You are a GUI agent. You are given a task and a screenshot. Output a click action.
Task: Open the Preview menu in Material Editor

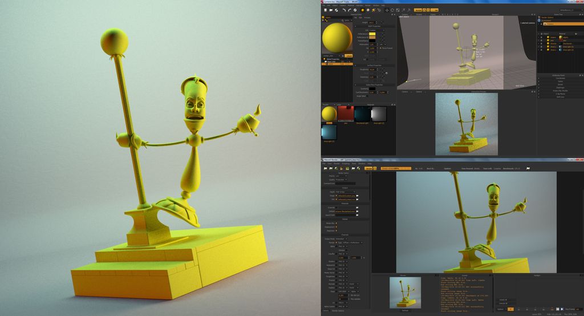pos(367,18)
